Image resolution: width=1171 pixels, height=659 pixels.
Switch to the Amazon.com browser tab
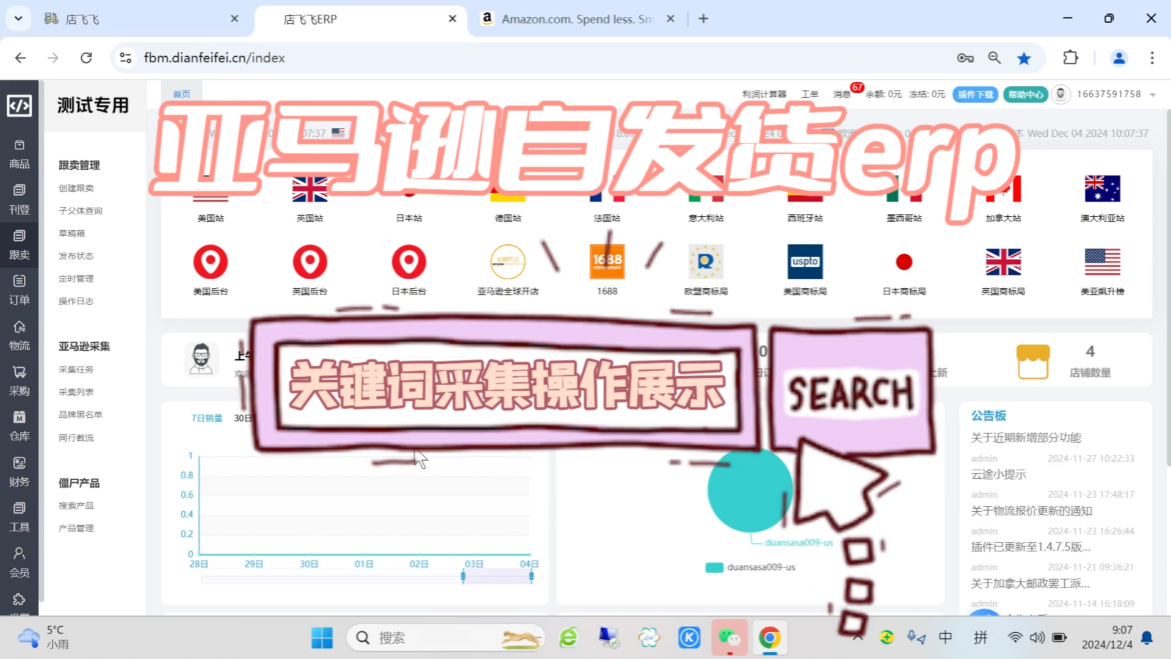click(578, 19)
